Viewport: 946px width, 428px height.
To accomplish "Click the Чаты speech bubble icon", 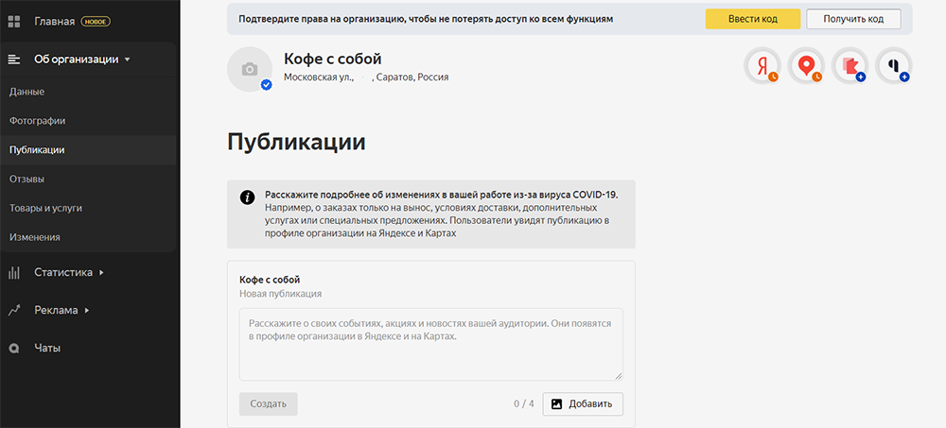I will [x=14, y=349].
